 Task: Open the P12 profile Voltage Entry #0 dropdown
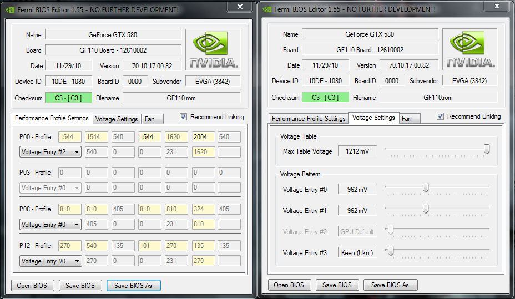coord(51,261)
